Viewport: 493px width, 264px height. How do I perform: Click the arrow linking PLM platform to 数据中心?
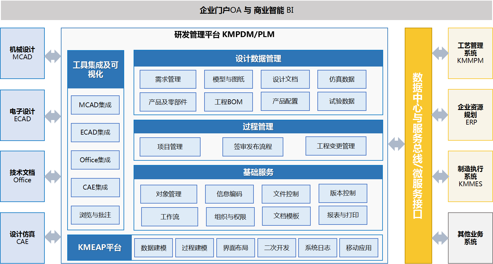396,144
